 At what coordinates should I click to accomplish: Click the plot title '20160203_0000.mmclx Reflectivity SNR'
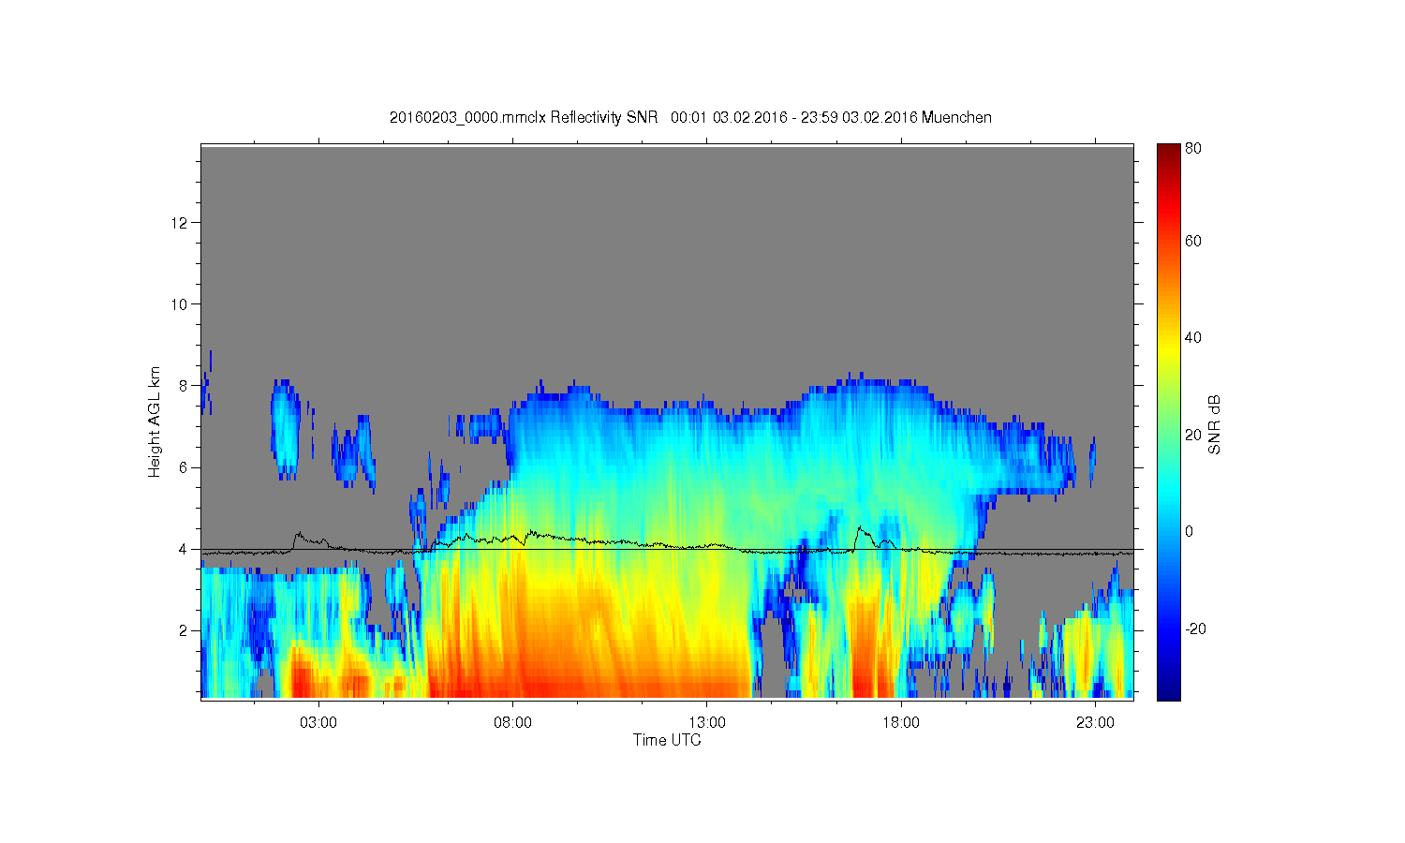click(x=524, y=117)
